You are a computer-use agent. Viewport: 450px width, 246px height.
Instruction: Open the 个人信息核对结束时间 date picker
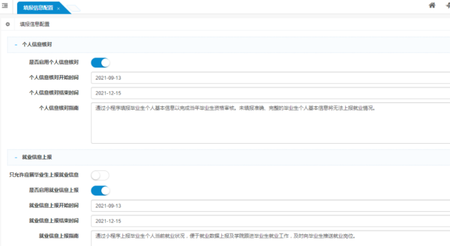[x=167, y=93]
